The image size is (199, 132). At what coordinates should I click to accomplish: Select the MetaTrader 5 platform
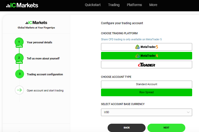click(x=146, y=47)
